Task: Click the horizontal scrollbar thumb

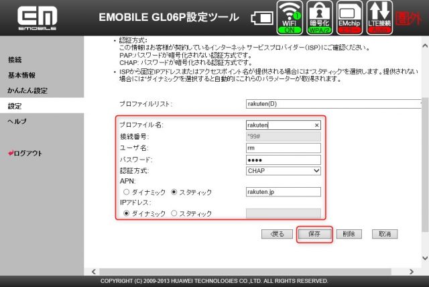Action: [x=245, y=272]
